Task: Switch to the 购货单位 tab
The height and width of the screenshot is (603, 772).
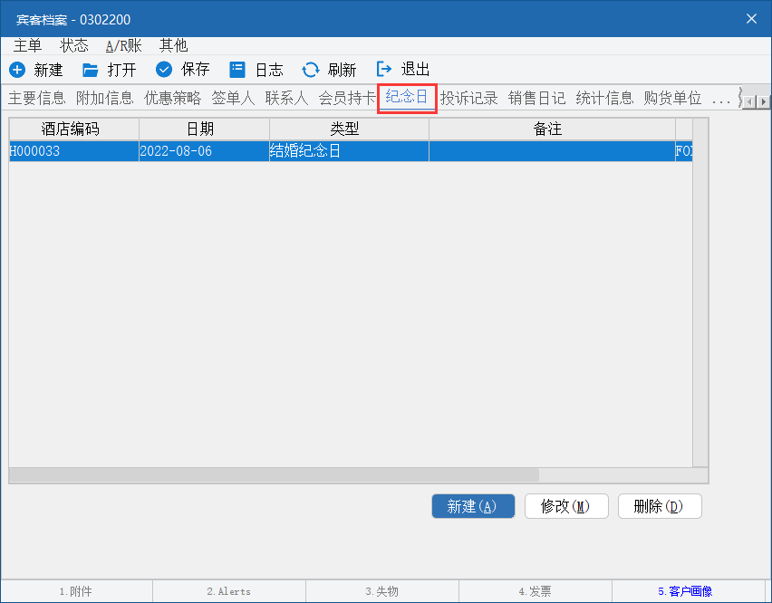Action: (672, 98)
